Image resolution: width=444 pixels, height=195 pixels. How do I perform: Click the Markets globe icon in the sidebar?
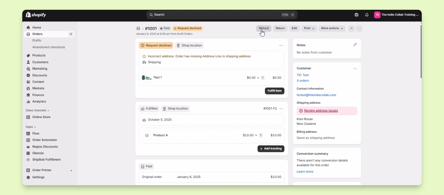[28, 88]
